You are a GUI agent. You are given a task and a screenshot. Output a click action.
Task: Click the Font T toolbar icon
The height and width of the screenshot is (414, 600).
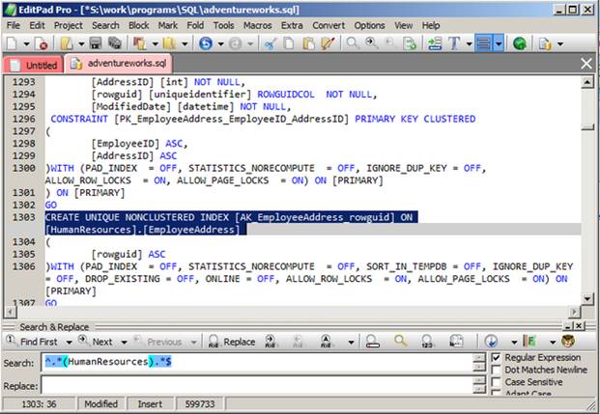(x=454, y=43)
